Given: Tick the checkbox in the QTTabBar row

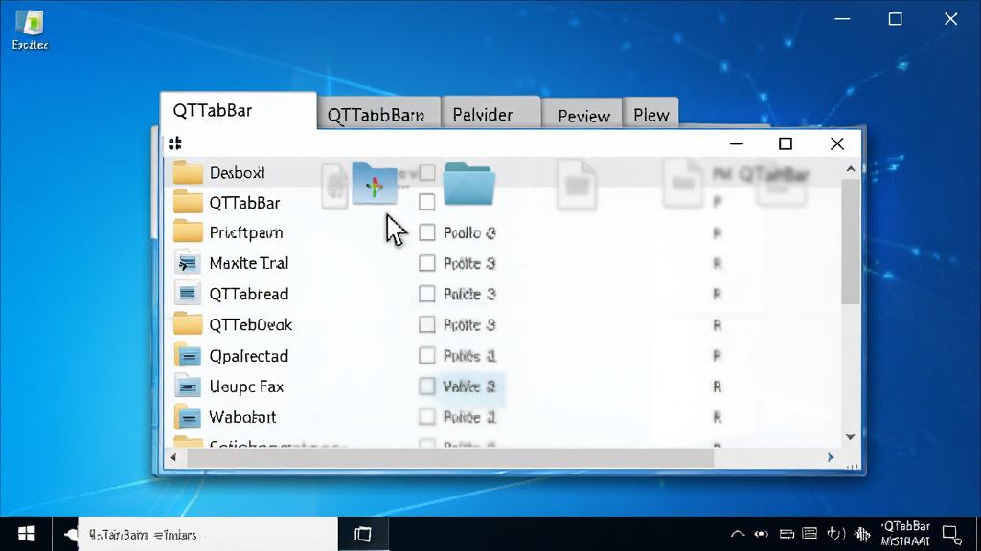Looking at the screenshot, I should [426, 202].
